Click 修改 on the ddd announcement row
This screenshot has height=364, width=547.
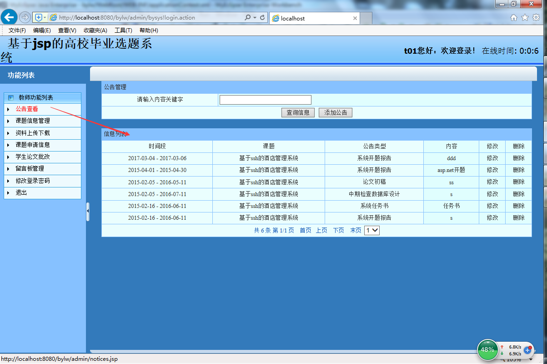pos(492,158)
